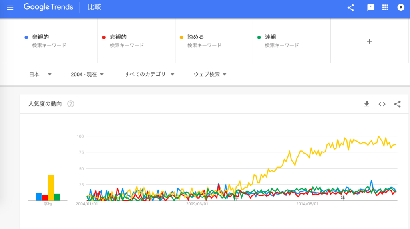Expand the すべてのカテゴリ dropdown
This screenshot has height=229, width=410.
pos(149,74)
